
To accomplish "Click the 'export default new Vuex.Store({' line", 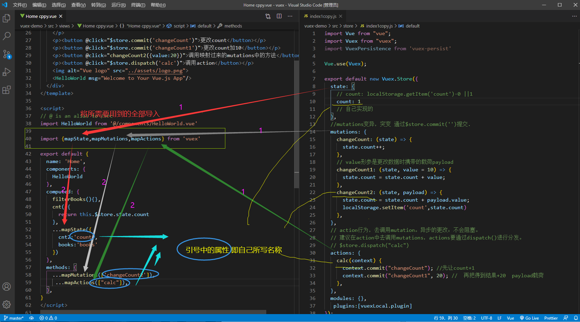I will coord(371,79).
